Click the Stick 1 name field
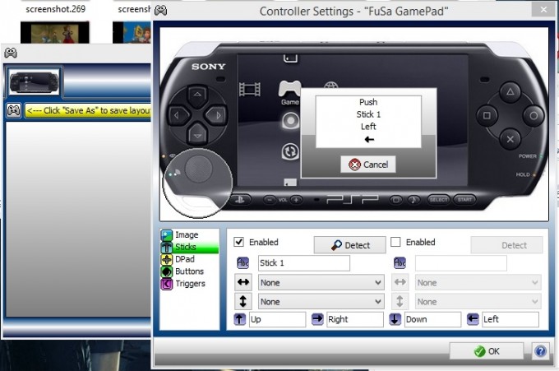The height and width of the screenshot is (371, 559). pyautogui.click(x=304, y=263)
